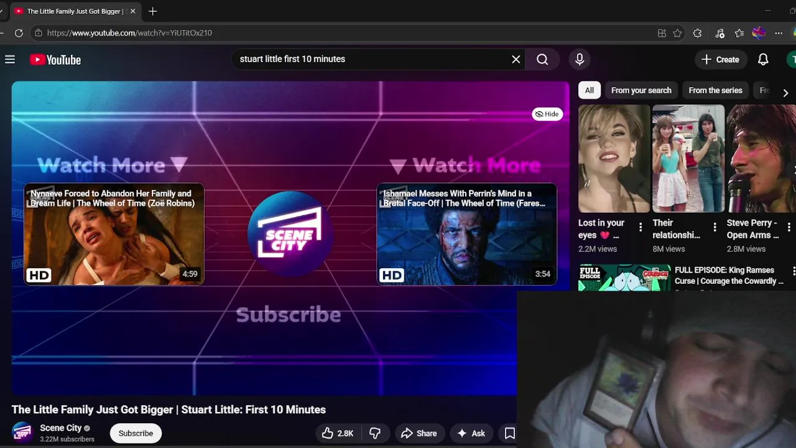Image resolution: width=796 pixels, height=448 pixels.
Task: Select the From the series chip
Action: tap(715, 90)
